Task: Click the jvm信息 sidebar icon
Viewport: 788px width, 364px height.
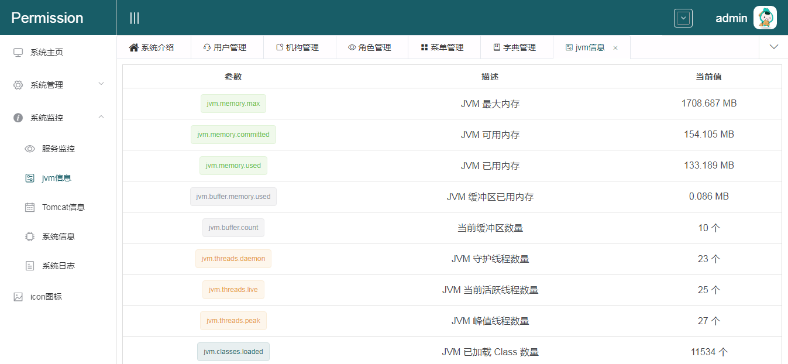Action: click(30, 178)
